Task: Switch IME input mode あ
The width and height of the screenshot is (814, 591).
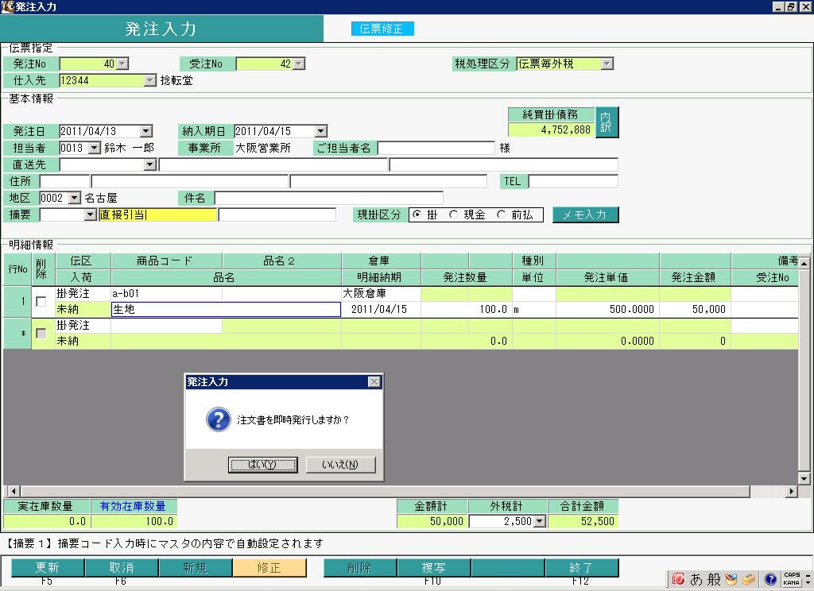Action: (x=696, y=578)
